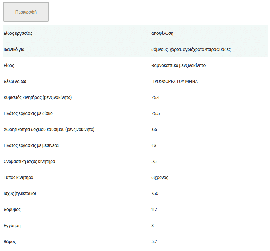
Task: Select Πλάτος εργασίας με μεσινέζα label
Action: tap(31, 145)
